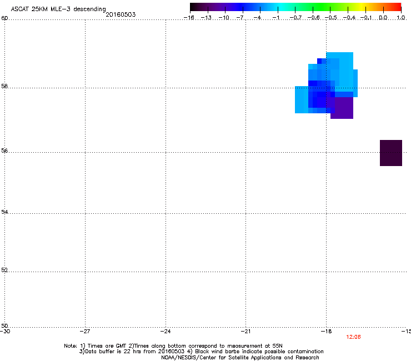Click latitude label 54 on left axis

click(x=4, y=212)
